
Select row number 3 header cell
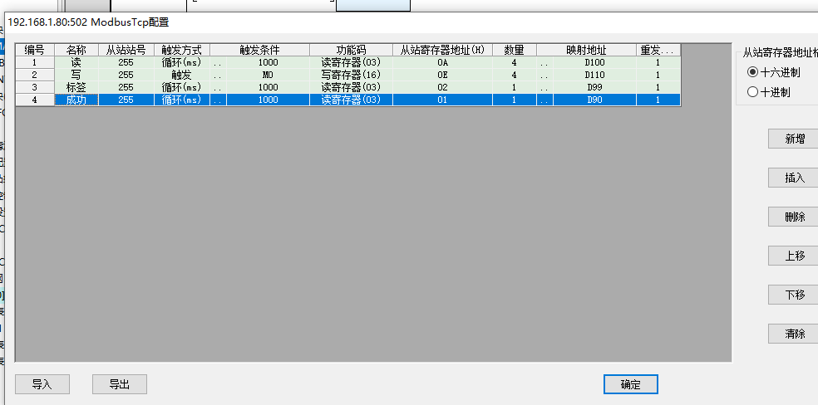tap(35, 87)
